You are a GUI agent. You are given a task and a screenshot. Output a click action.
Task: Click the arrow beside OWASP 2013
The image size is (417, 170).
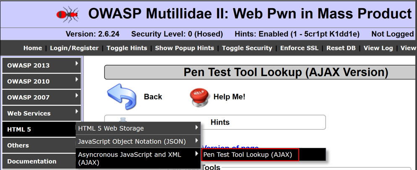click(x=77, y=63)
